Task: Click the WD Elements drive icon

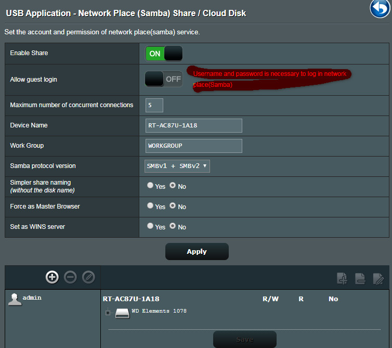Action: click(x=122, y=313)
